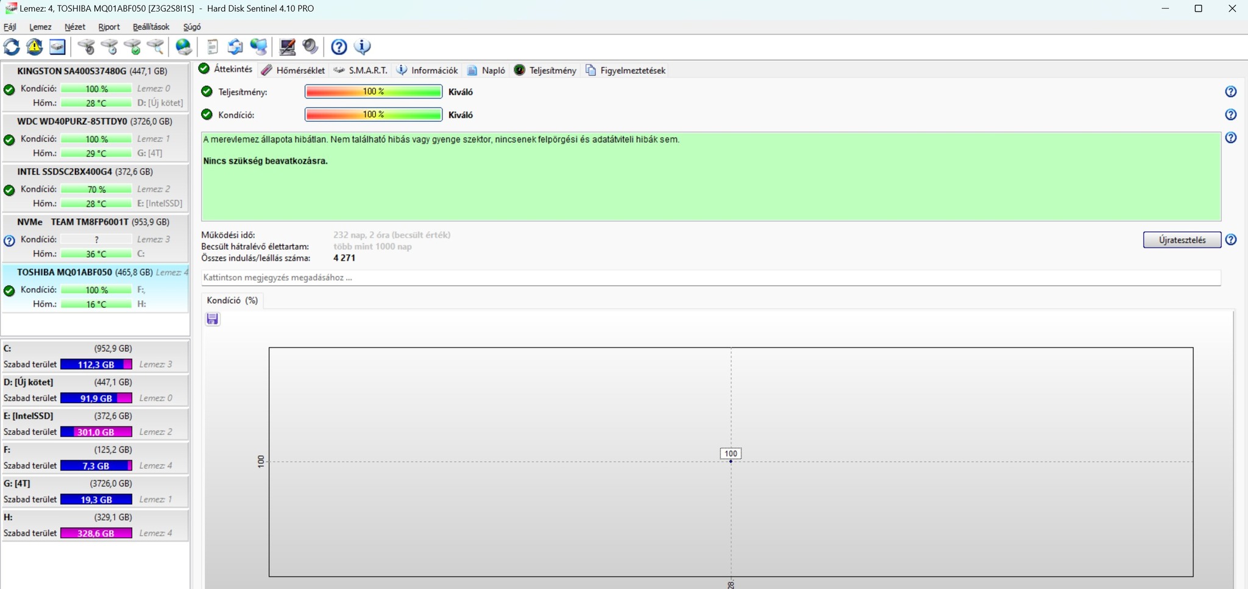Click the main Kondíció 100 % gradient bar
This screenshot has width=1248, height=589.
(374, 115)
